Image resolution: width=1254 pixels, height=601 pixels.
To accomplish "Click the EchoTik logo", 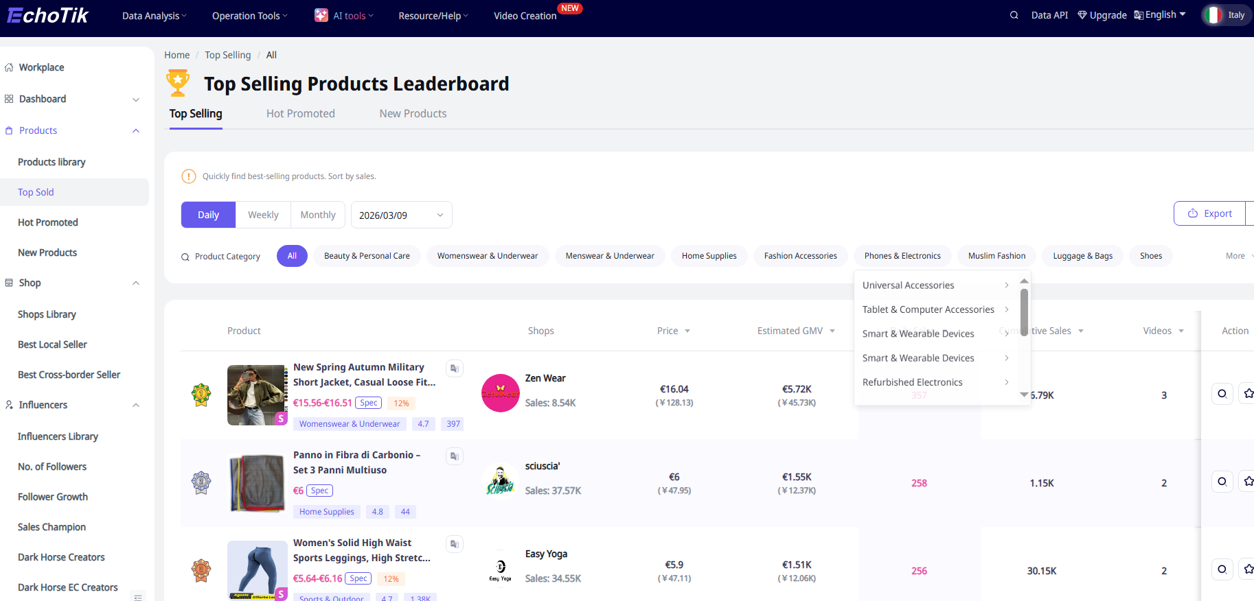I will point(48,15).
